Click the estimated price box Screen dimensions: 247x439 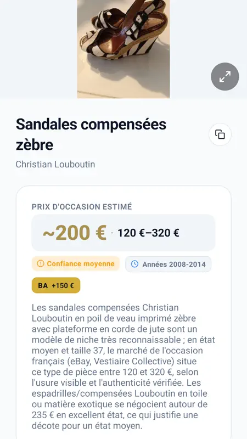[123, 233]
